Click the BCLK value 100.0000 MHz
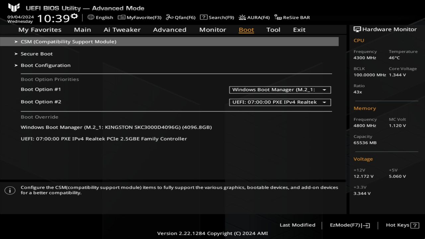Screen dimensions: 425x239 tap(370, 75)
